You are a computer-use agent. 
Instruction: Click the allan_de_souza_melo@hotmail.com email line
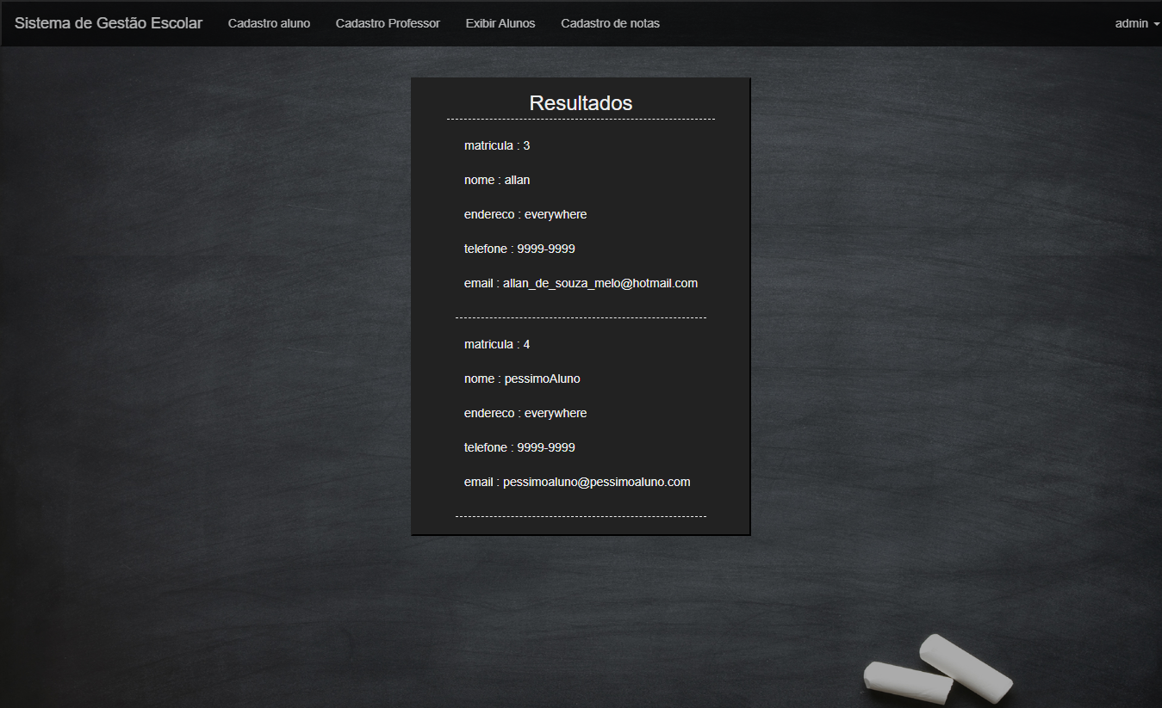[x=581, y=283]
